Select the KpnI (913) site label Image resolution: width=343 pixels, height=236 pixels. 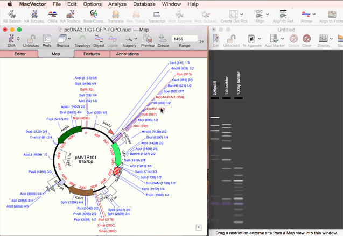[184, 74]
